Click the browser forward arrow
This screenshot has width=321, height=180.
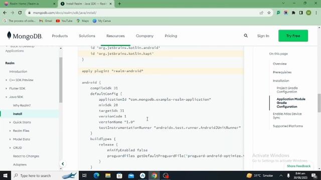(x=12, y=12)
